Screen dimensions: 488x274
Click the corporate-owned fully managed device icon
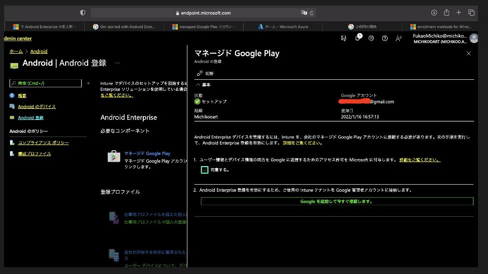pos(114,255)
